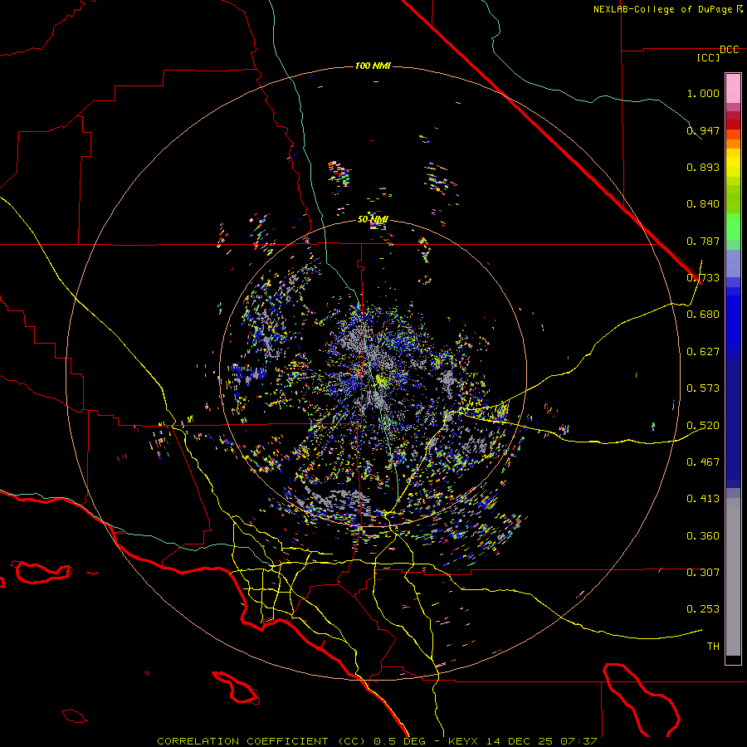The height and width of the screenshot is (747, 747).
Task: Click the 0.413 scale value
Action: pos(703,499)
